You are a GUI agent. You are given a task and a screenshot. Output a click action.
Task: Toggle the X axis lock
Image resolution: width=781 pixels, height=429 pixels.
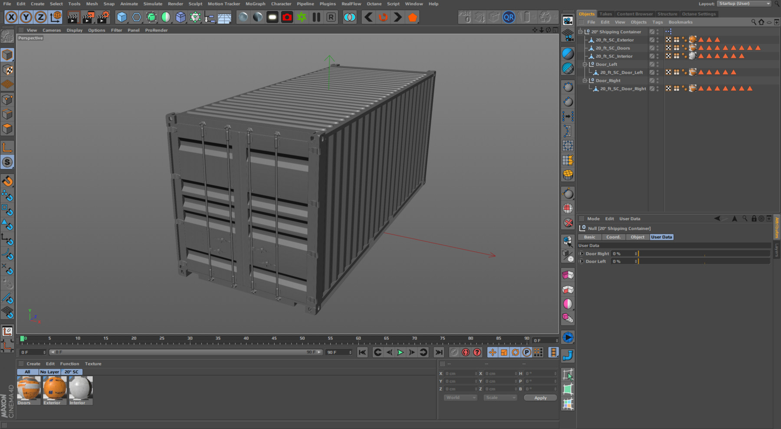(x=11, y=17)
